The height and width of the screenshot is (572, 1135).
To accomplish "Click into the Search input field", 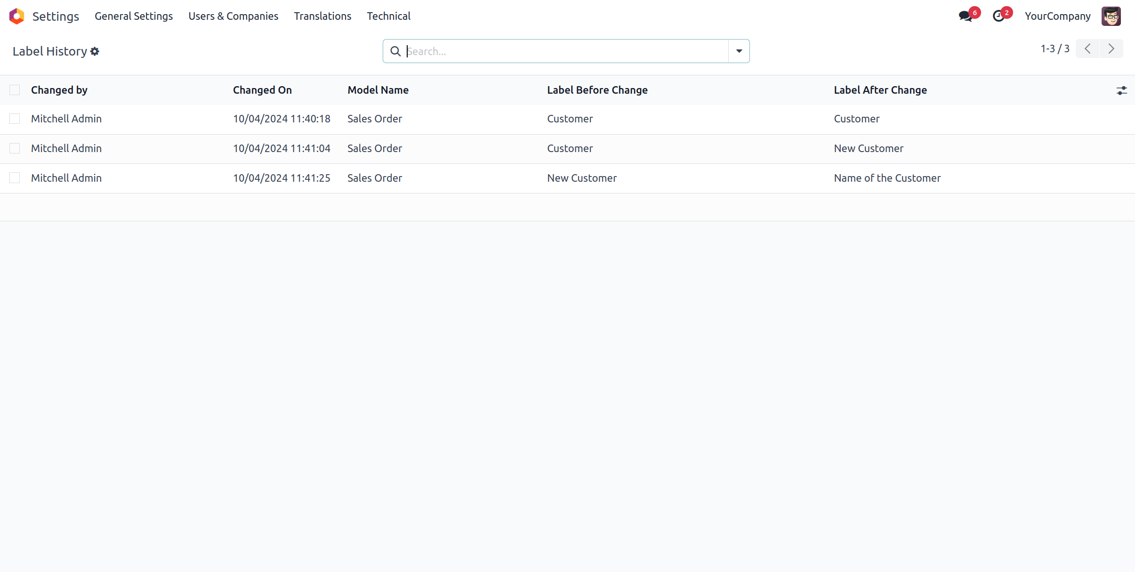I will pos(565,51).
